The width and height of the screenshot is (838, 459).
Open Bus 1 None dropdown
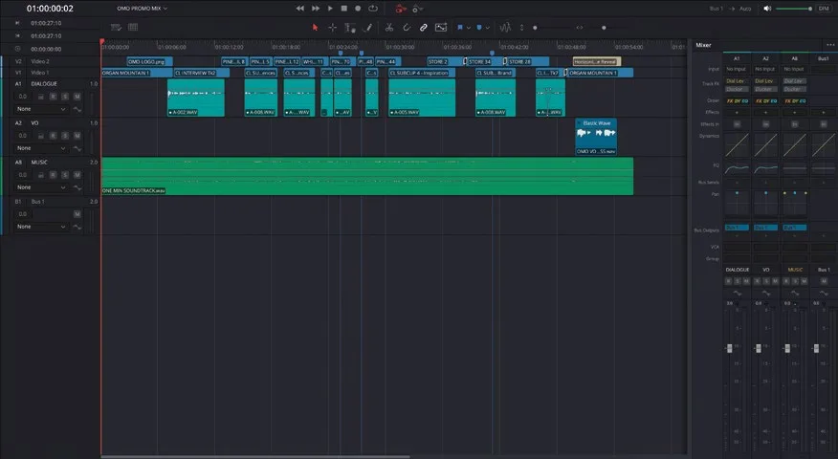[x=41, y=227]
